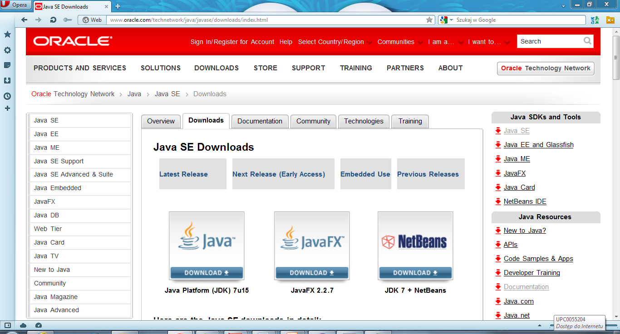
Task: Open closed tabs dropdown arrow
Action: (563, 6)
